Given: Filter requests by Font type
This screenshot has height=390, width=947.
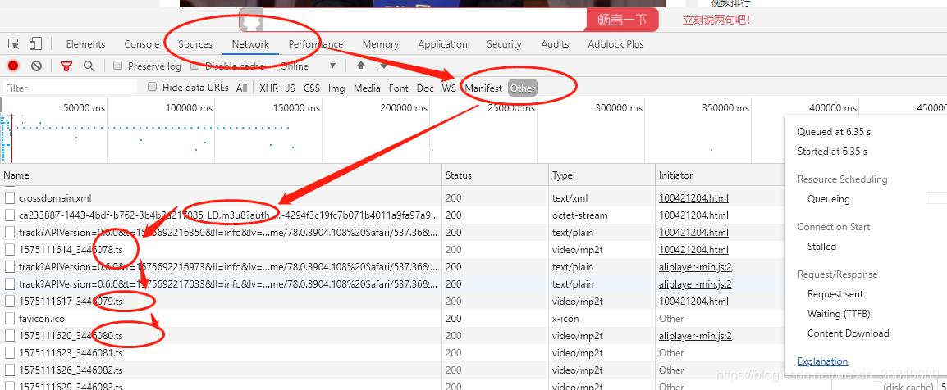Looking at the screenshot, I should [x=399, y=88].
